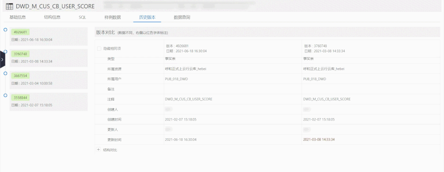The width and height of the screenshot is (444, 172).
Task: Expand the collapsed left sidebar arrow
Action: (x=2, y=60)
